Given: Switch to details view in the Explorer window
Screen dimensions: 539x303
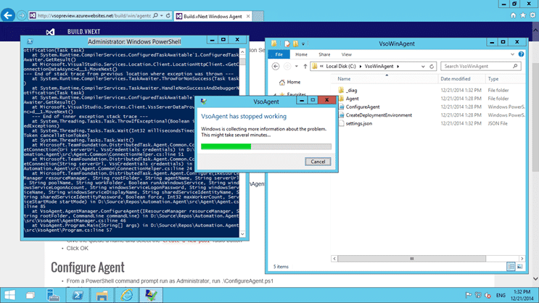Looking at the screenshot, I should click(x=511, y=267).
